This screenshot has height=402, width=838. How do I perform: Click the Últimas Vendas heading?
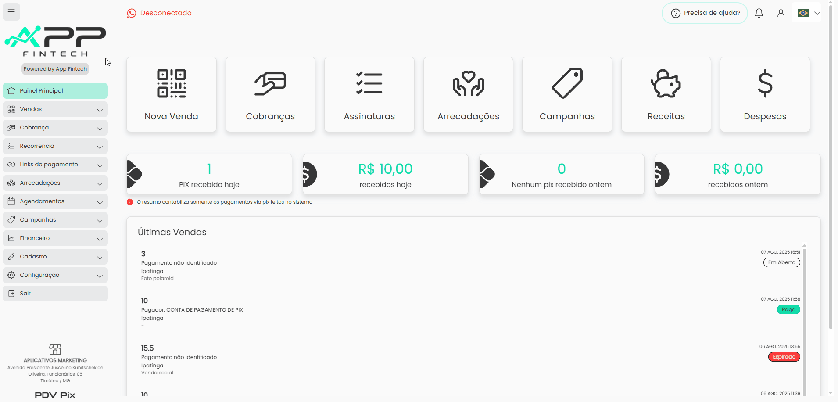pos(172,232)
